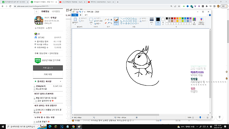Select the Fill with color bucket tool

[x=108, y=19]
